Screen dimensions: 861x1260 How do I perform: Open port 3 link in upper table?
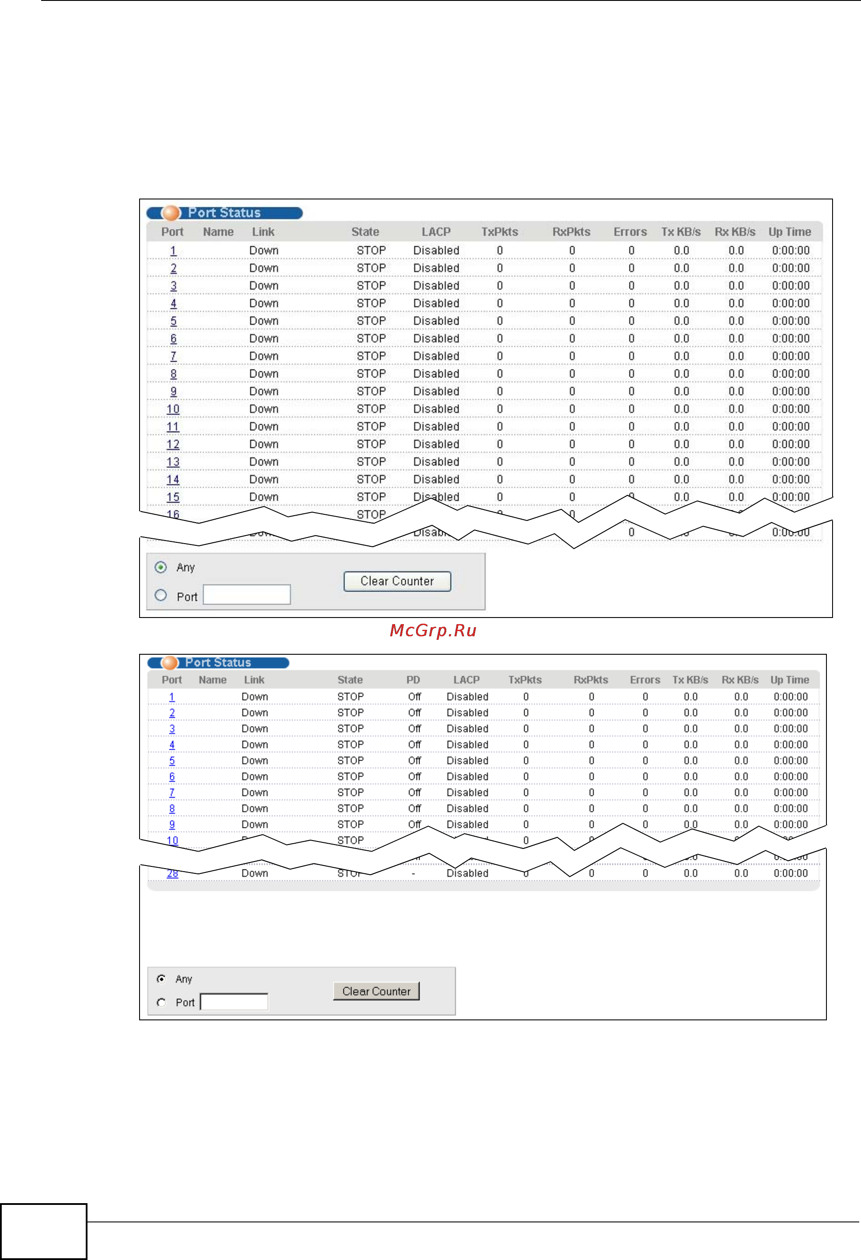coord(173,286)
